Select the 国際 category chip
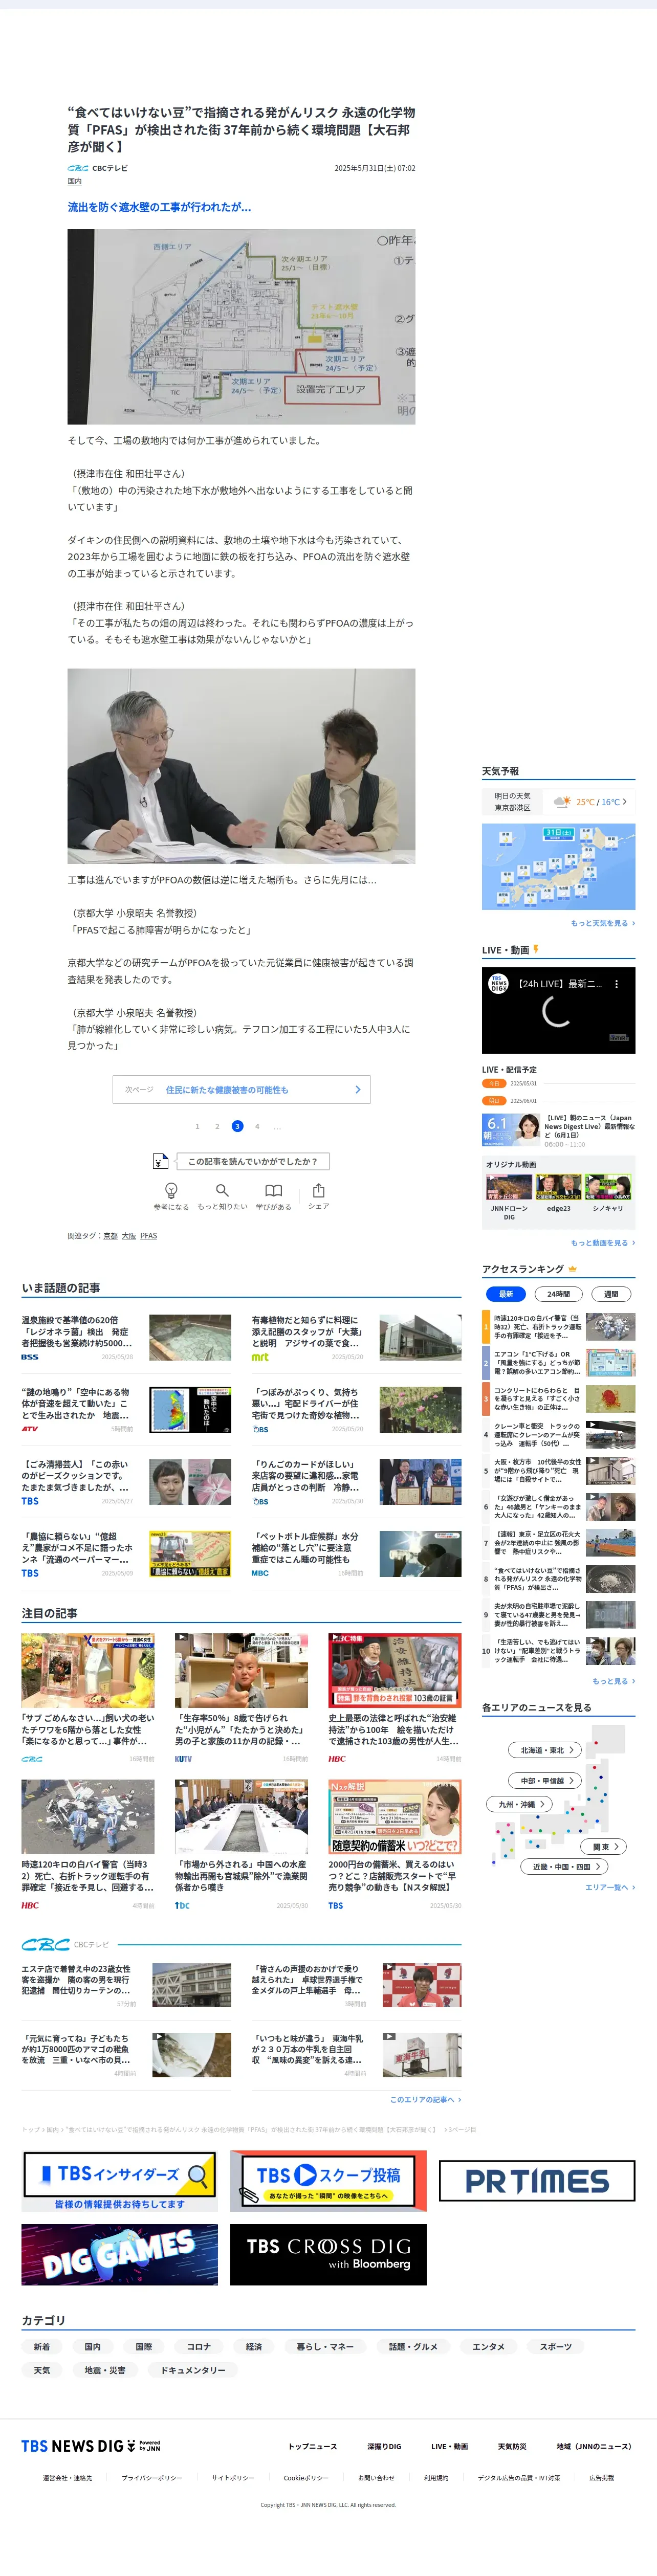 coord(144,2346)
